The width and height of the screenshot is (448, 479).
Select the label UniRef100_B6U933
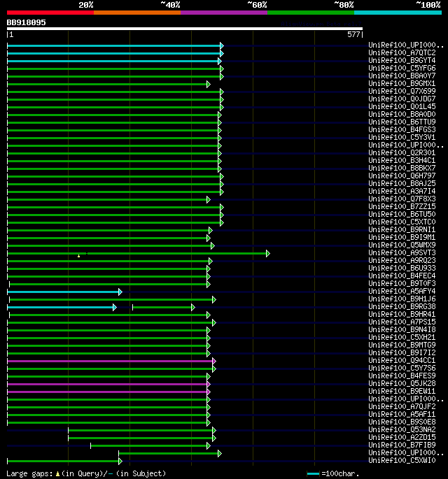402,268
